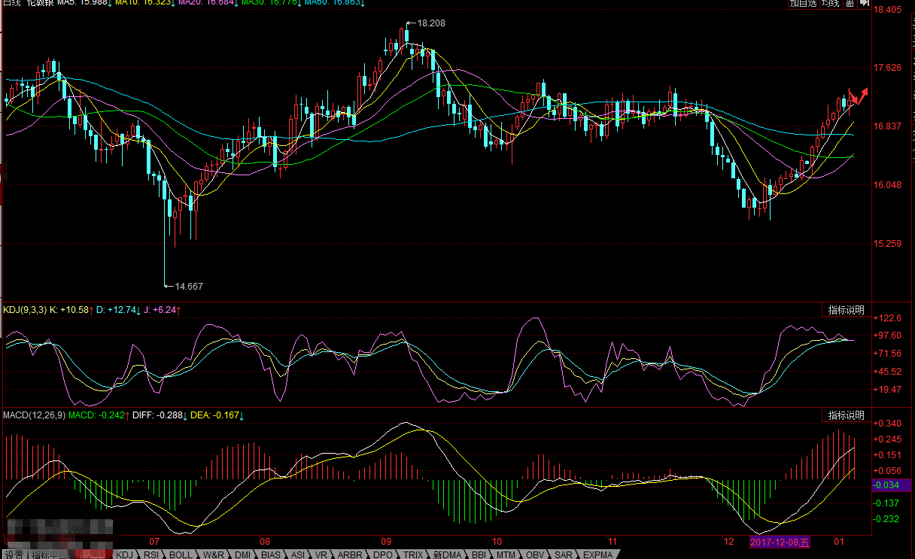
Task: Open 指标说明 for the KDJ panel
Action: click(847, 310)
